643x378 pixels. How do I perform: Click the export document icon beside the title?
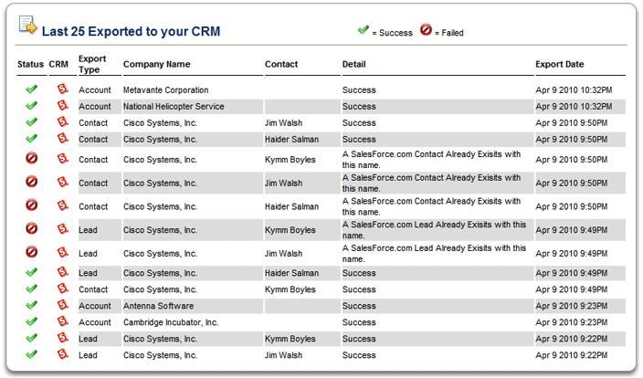tap(28, 25)
